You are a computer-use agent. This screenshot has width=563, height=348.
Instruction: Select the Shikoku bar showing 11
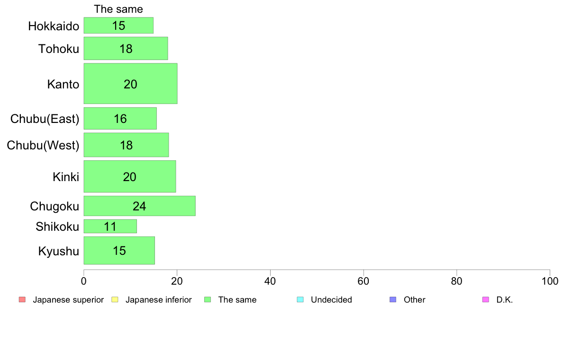[x=110, y=226]
